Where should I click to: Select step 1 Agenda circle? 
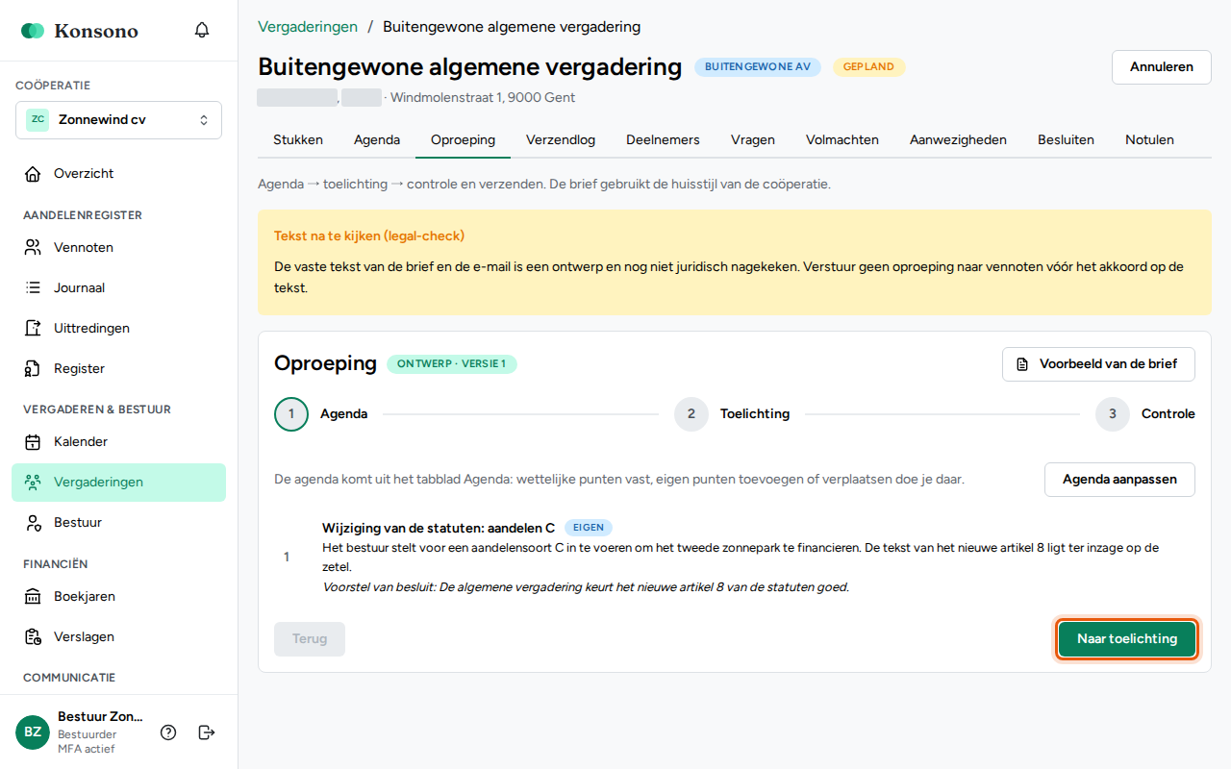click(x=291, y=414)
